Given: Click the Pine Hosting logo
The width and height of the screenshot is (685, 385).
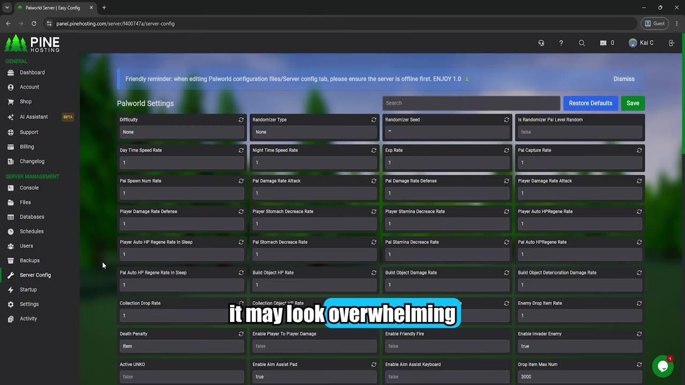Looking at the screenshot, I should (x=32, y=43).
